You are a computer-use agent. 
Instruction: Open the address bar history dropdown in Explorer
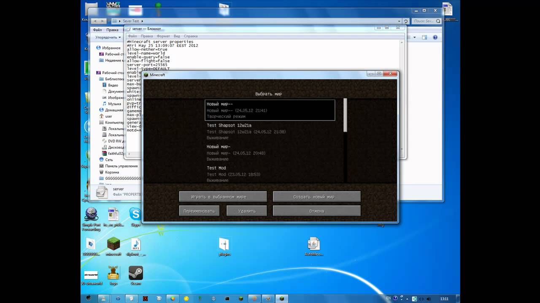point(400,21)
